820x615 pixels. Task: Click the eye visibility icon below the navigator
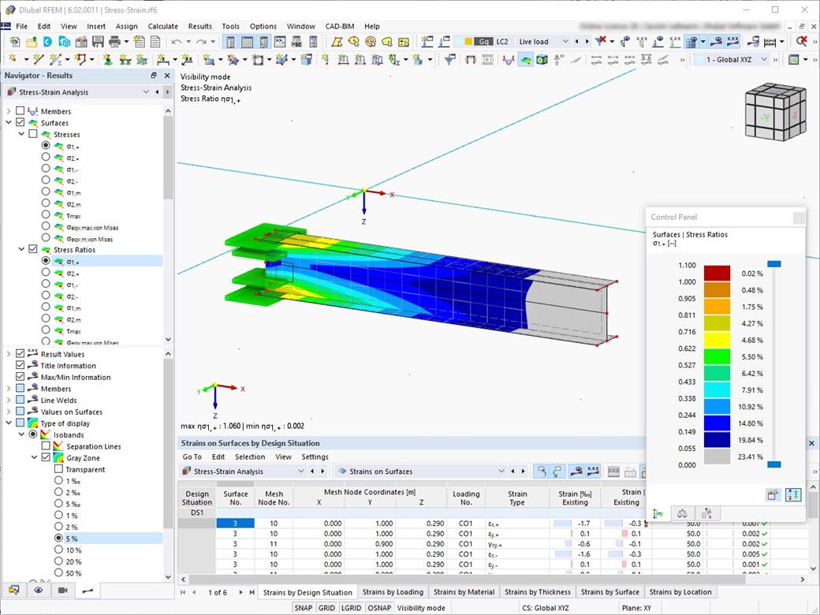38,590
